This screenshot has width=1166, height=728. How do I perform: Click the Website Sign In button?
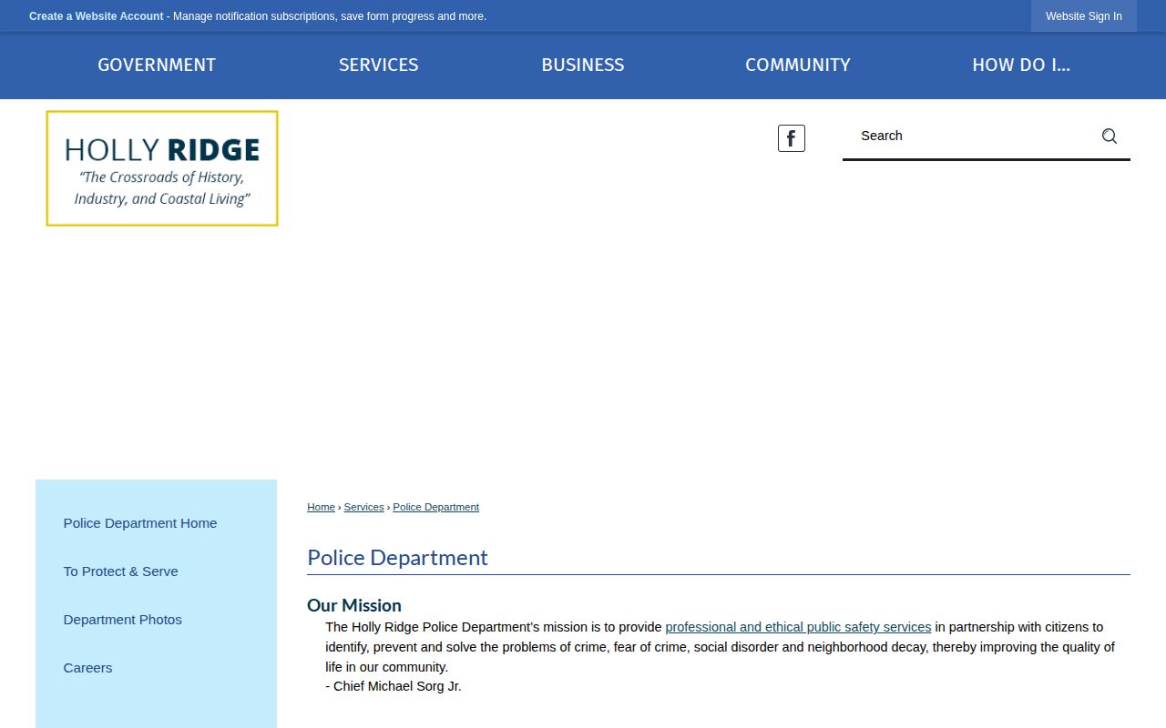[1084, 16]
